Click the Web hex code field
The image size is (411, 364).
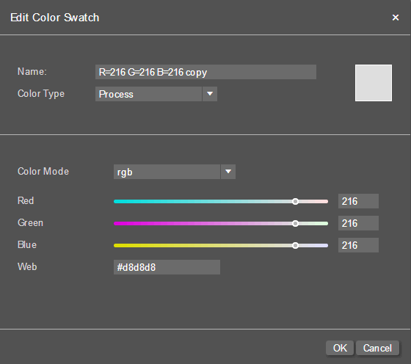click(x=167, y=267)
